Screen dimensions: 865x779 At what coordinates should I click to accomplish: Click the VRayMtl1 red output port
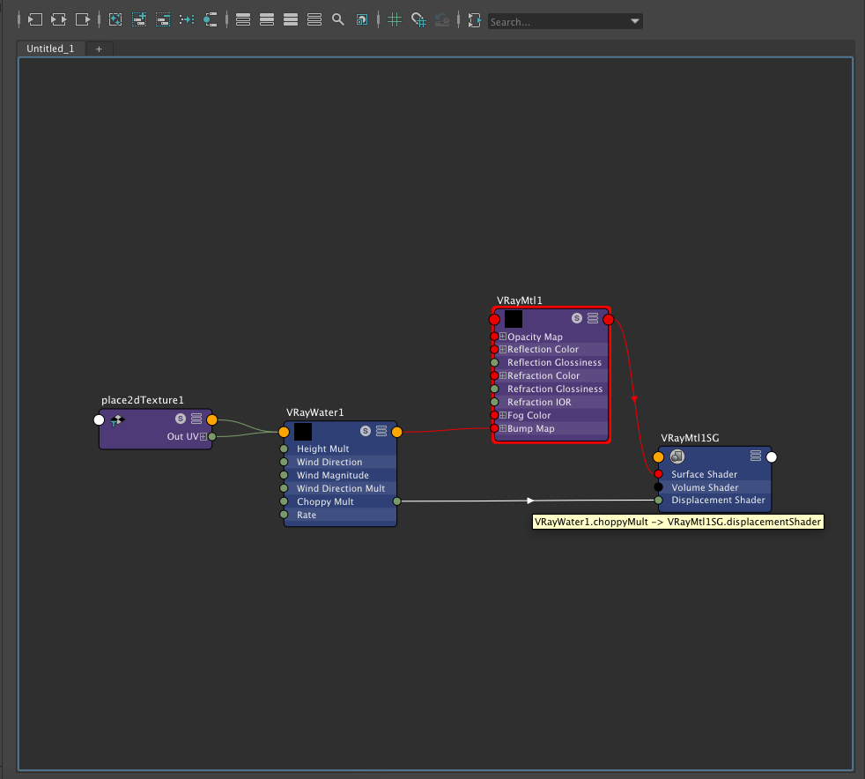609,319
